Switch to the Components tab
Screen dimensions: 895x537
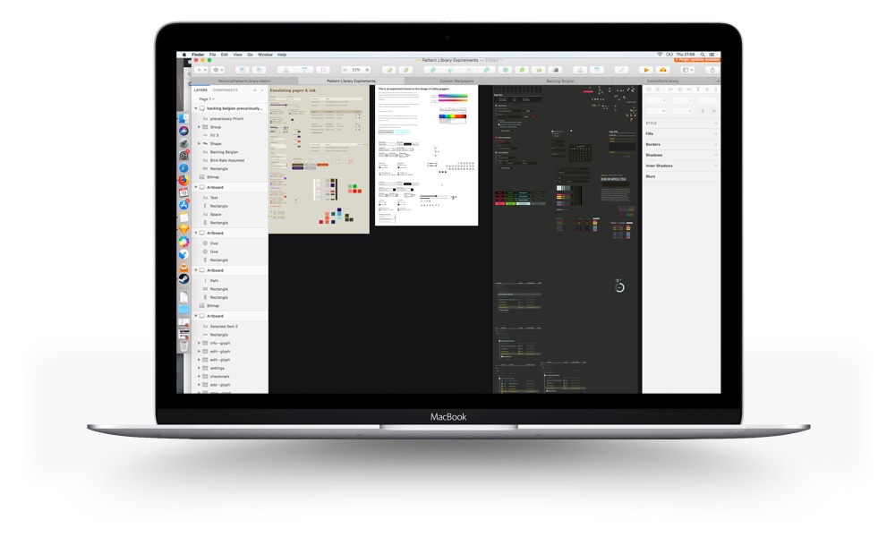[x=225, y=89]
